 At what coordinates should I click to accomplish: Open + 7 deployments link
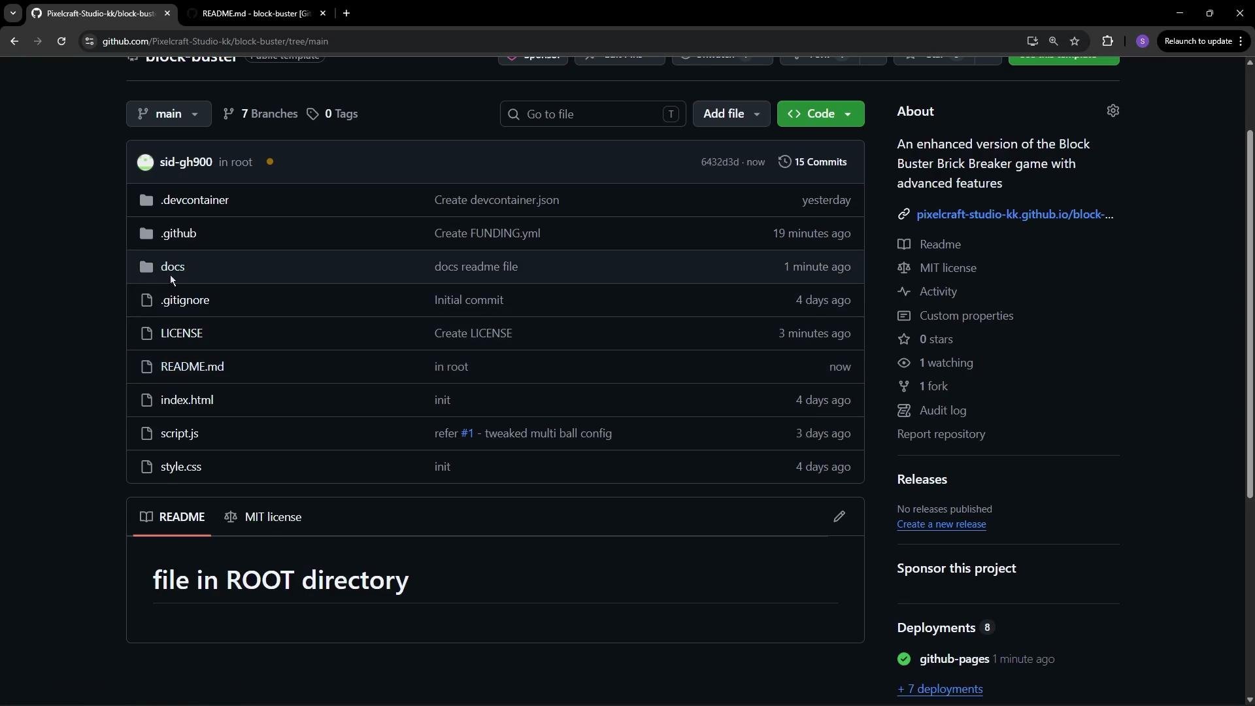940,689
